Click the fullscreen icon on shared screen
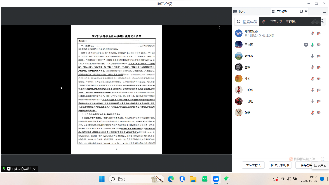 (219, 28)
